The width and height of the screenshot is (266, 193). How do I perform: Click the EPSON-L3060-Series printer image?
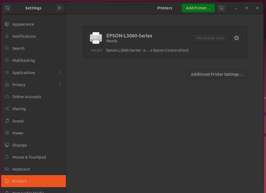[x=96, y=38]
